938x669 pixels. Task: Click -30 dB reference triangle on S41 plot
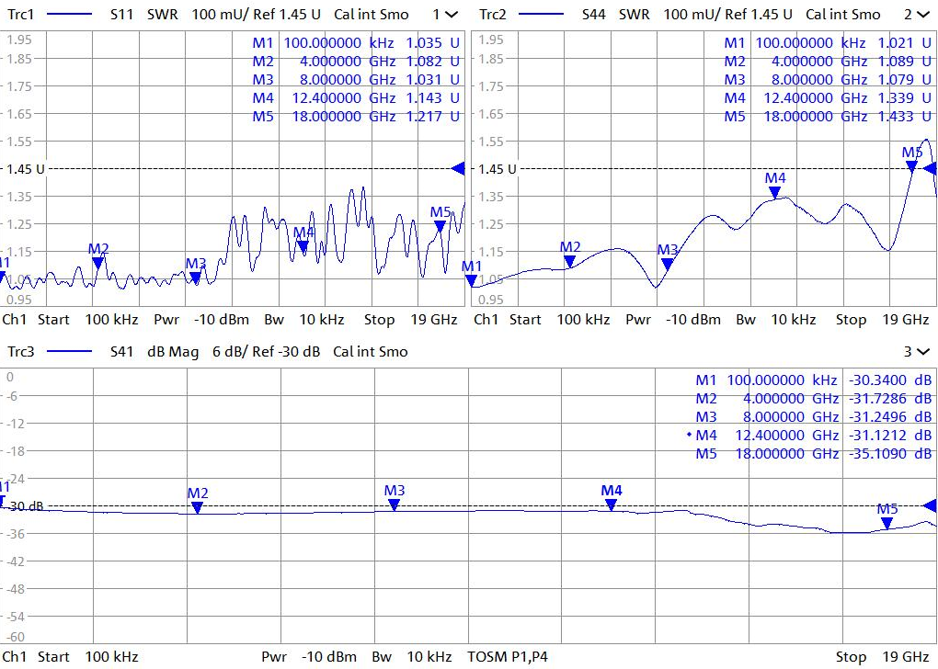[929, 505]
